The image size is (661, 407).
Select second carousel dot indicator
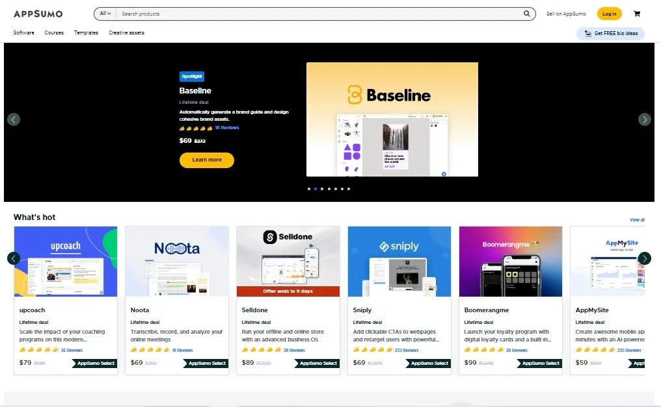(316, 189)
